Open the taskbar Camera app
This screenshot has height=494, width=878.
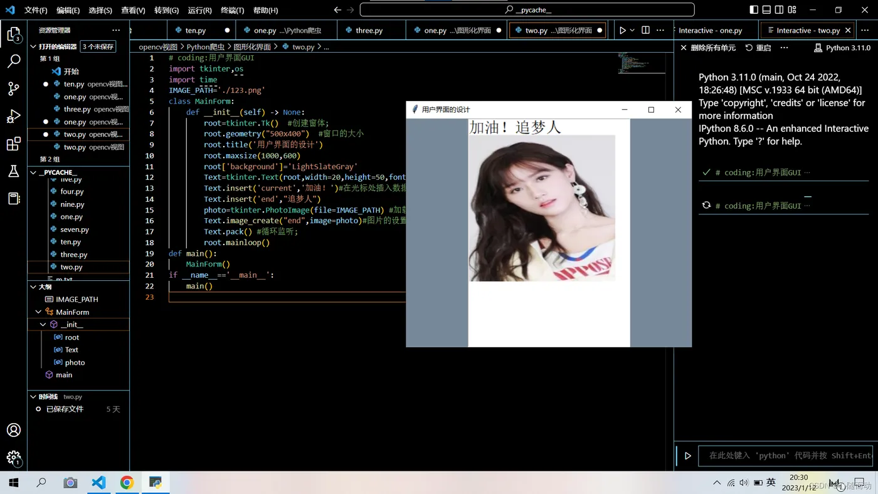(70, 483)
